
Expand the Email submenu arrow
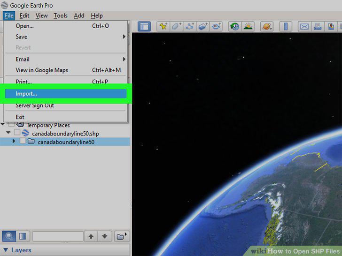[124, 59]
